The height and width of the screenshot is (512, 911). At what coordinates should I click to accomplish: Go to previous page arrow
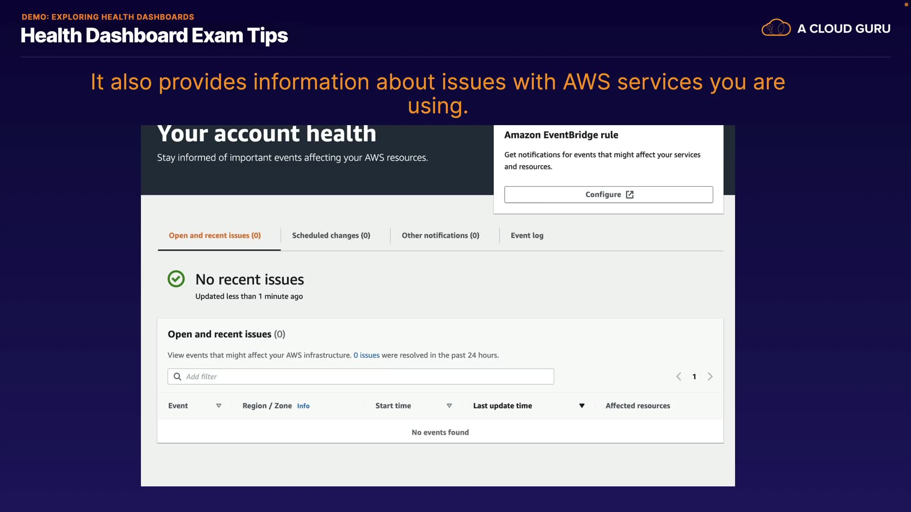click(x=679, y=376)
